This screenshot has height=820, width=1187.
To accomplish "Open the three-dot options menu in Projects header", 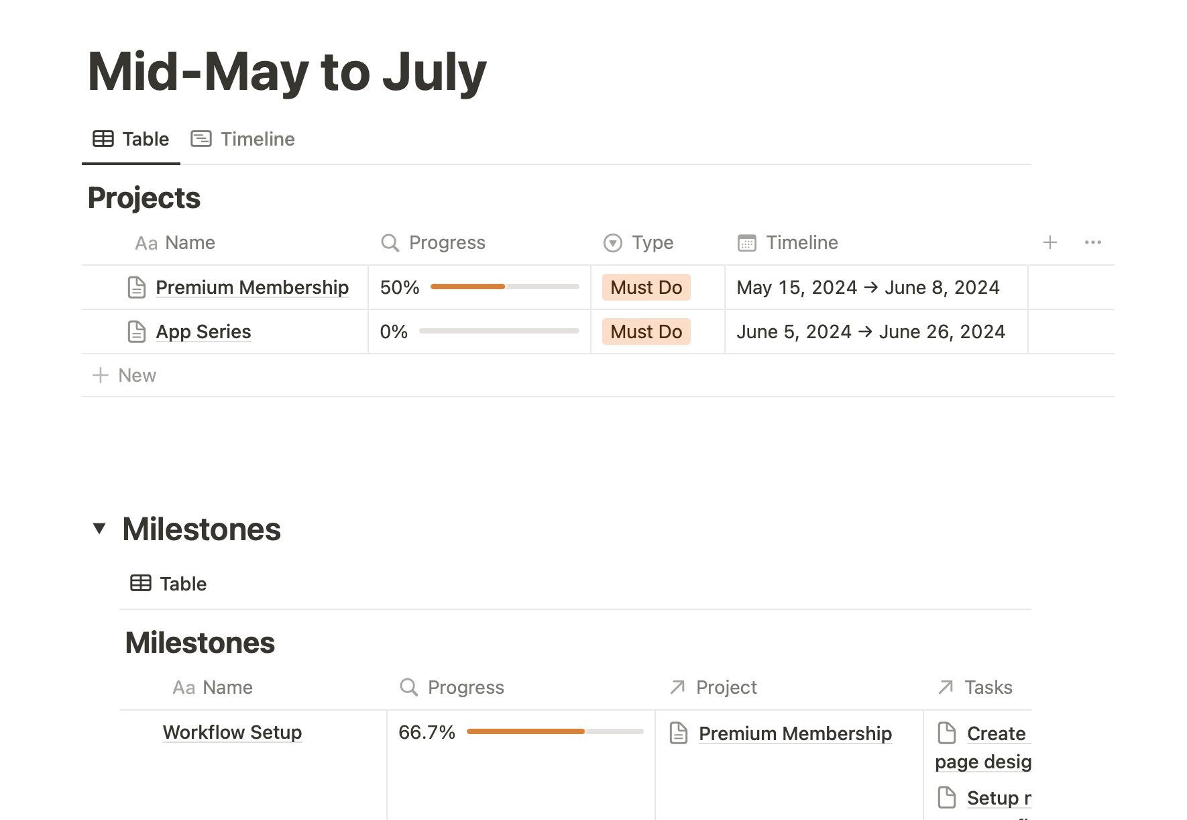I will pyautogui.click(x=1092, y=242).
